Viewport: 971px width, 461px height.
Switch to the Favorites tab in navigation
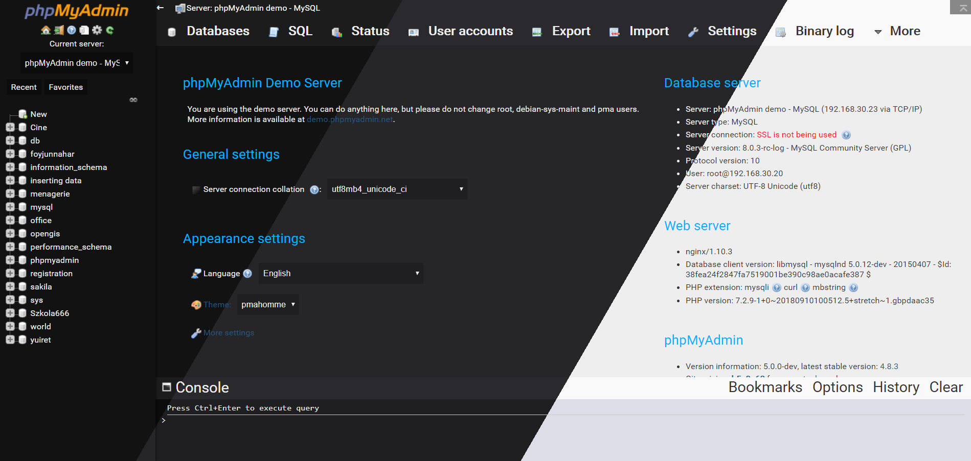tap(65, 87)
